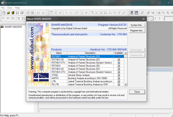Click the Close button in dialog
Viewport: 173px width, 117px height.
[137, 92]
